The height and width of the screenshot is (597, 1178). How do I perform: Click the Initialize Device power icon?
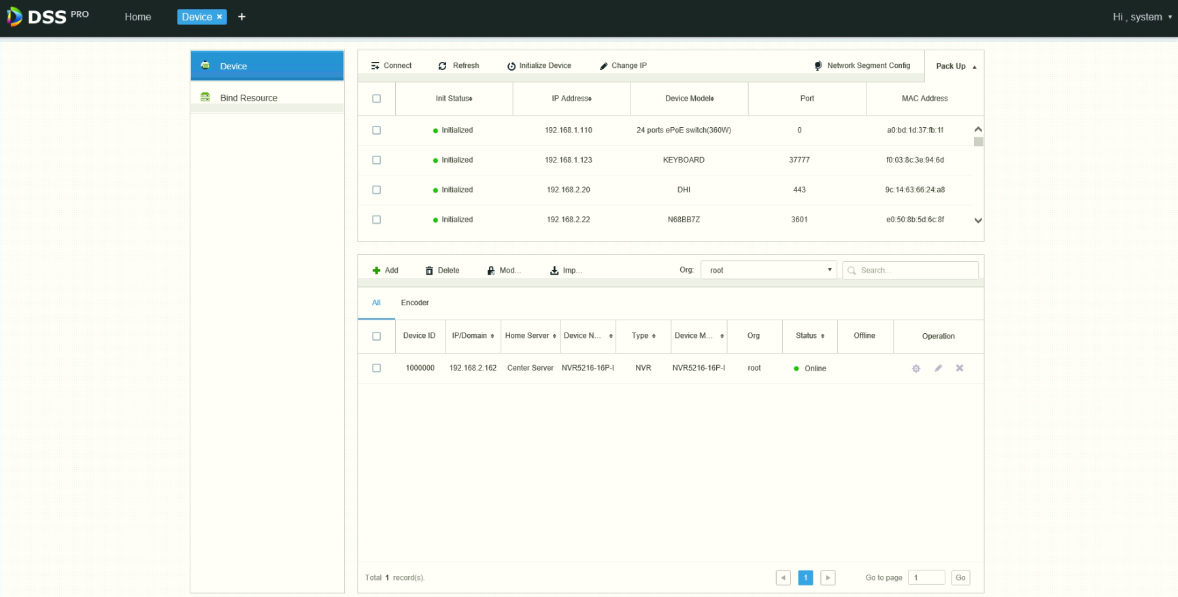[x=511, y=66]
